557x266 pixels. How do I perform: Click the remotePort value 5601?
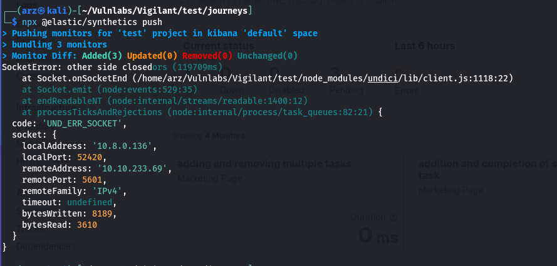pos(92,180)
